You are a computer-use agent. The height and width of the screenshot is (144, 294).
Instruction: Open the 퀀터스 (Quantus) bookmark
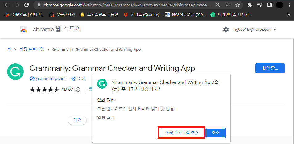coord(142,15)
